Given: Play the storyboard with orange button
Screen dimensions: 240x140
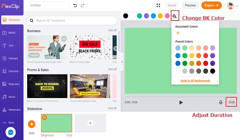Looking at the screenshot, I should tap(32, 124).
